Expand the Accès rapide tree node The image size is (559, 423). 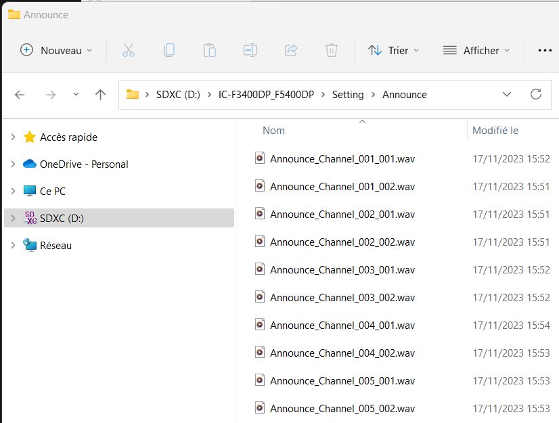click(x=13, y=137)
